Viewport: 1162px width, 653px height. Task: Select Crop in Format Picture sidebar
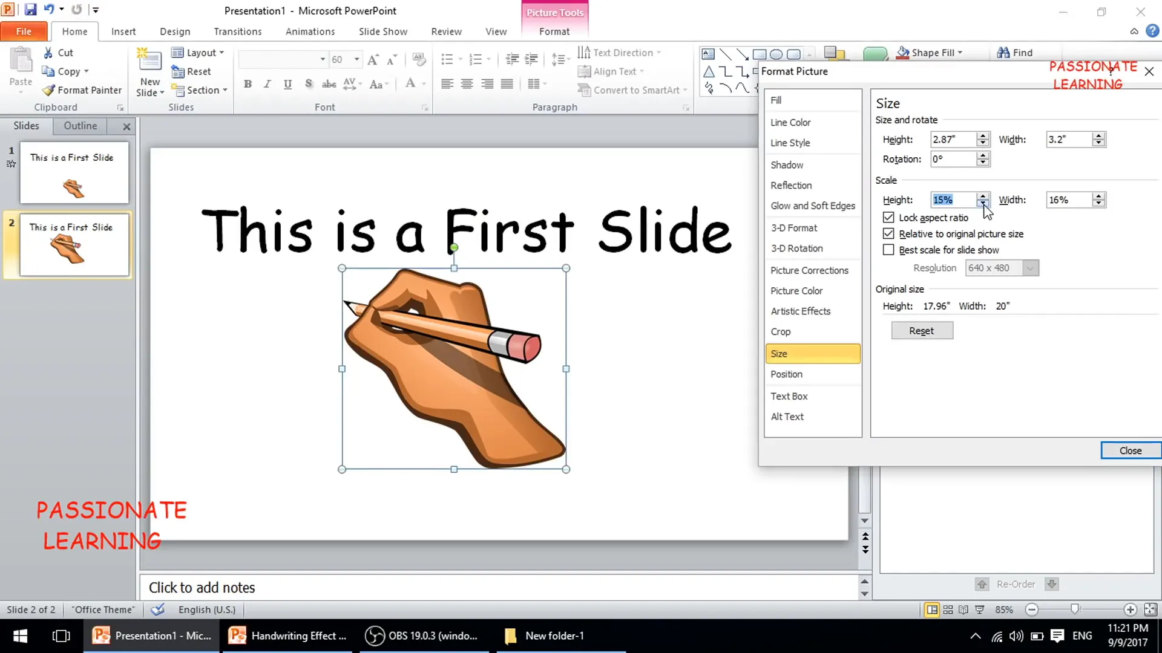[x=813, y=331]
